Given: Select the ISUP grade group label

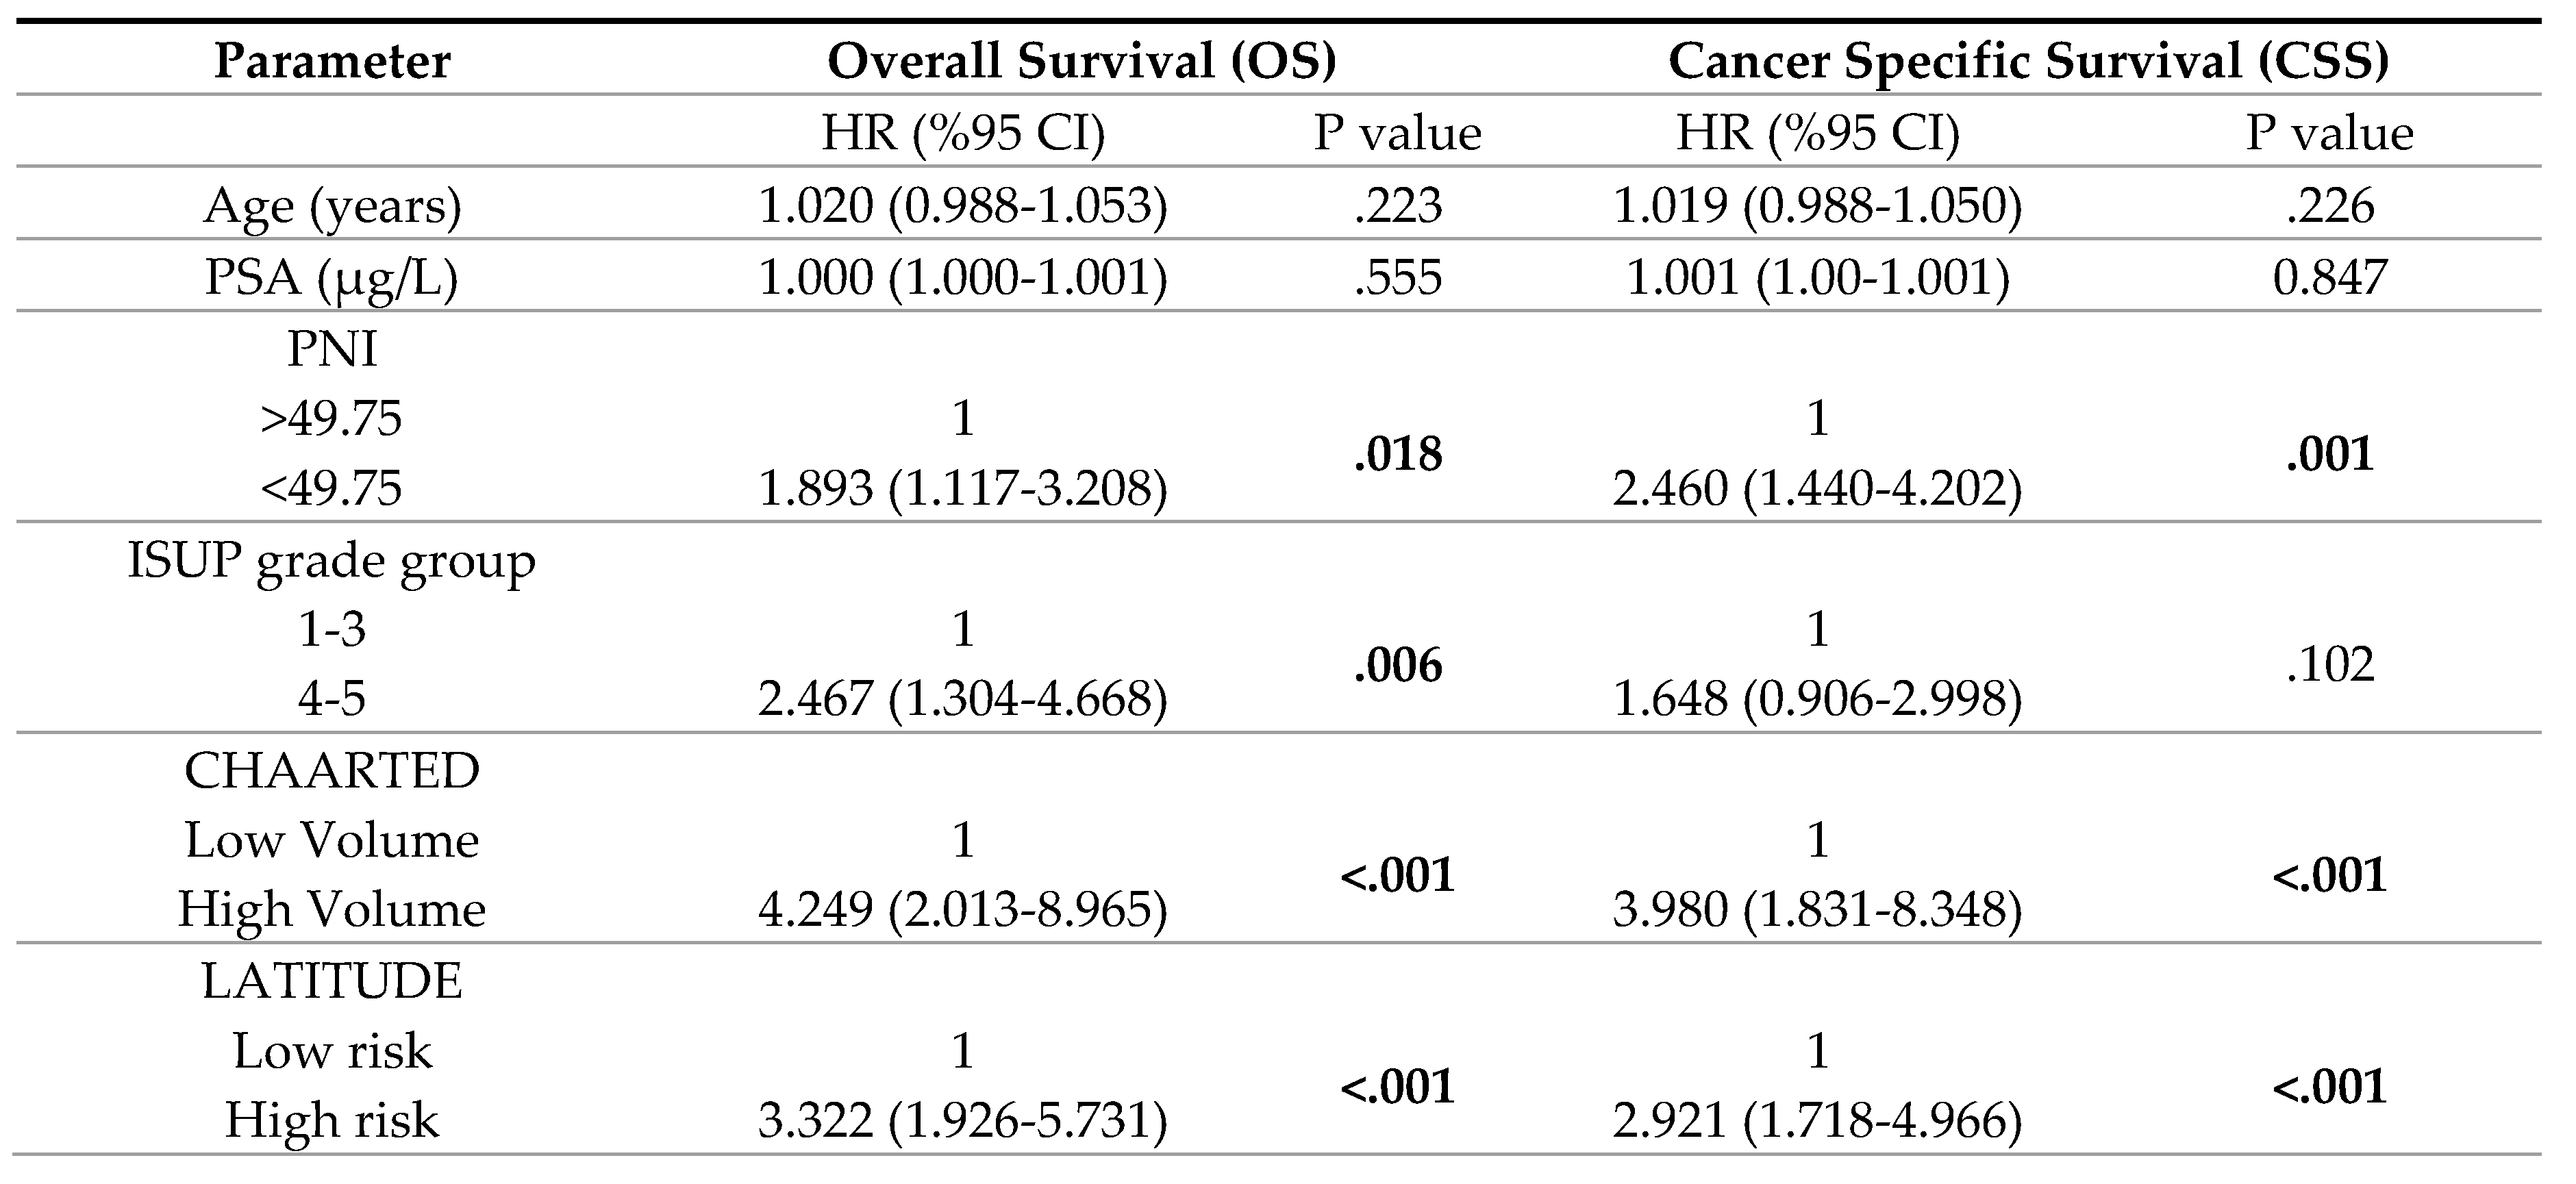Looking at the screenshot, I should click(332, 560).
